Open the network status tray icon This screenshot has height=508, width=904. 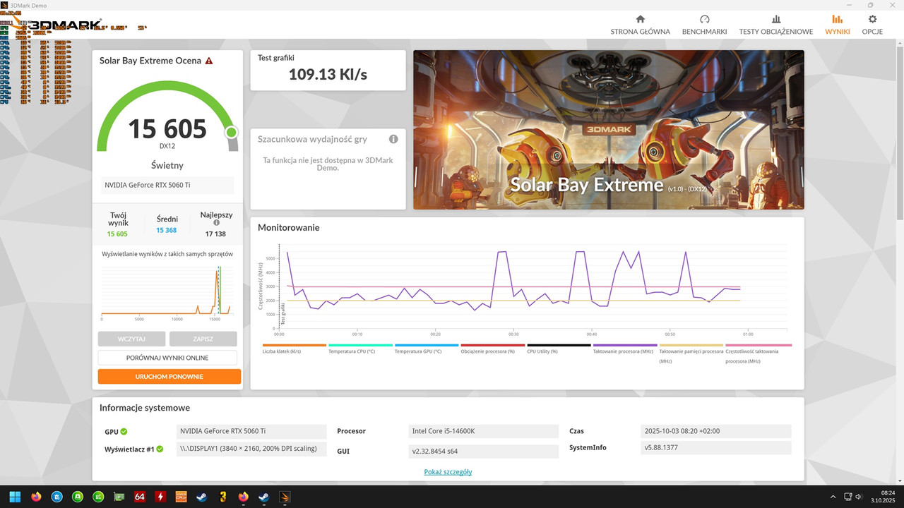[849, 497]
